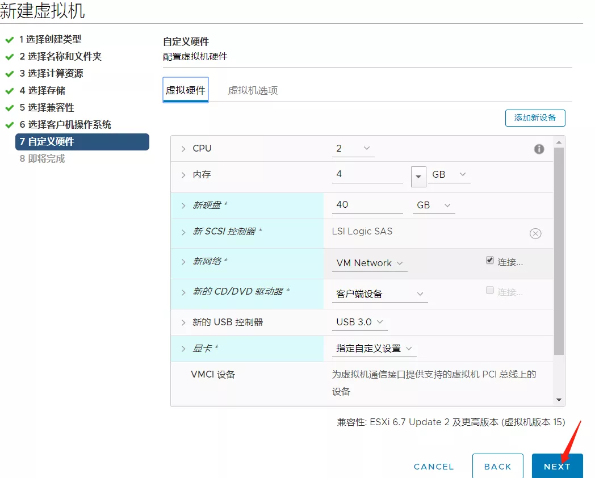Switch to the 虚拟机选项 tab
This screenshot has height=478, width=595.
click(x=253, y=90)
